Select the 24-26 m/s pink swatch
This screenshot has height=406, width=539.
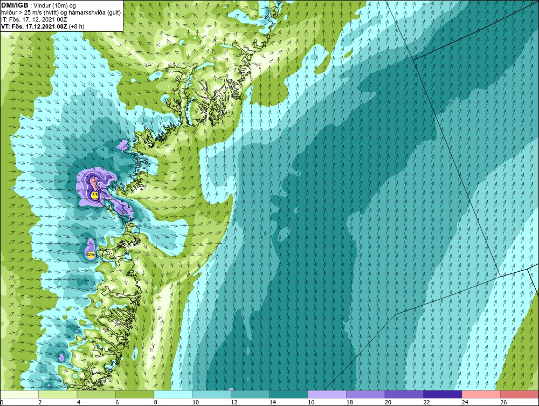[x=481, y=394]
